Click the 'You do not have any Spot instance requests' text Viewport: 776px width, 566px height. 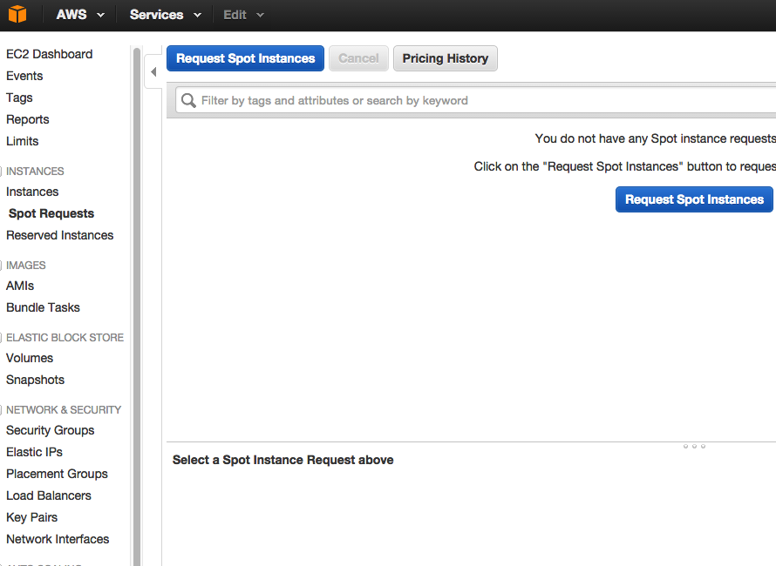click(656, 138)
